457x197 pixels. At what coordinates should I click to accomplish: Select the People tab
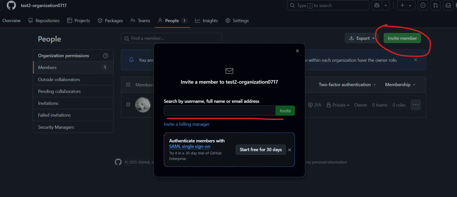pos(172,21)
